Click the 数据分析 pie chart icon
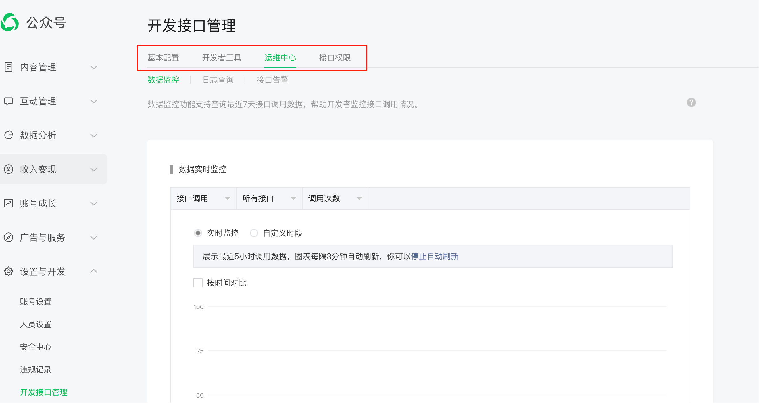This screenshot has height=403, width=759. (x=9, y=135)
